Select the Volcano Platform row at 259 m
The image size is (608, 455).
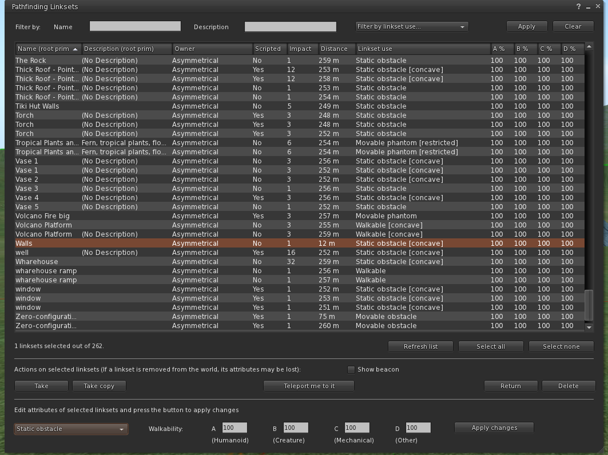tap(299, 234)
